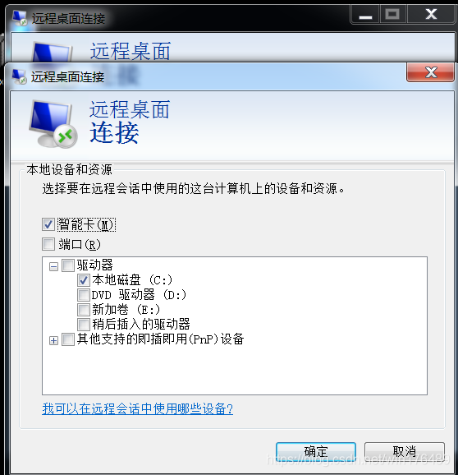The image size is (458, 475).
Task: Open the 我可以在远程会话中使用哪些设备 help link
Action: pos(138,408)
